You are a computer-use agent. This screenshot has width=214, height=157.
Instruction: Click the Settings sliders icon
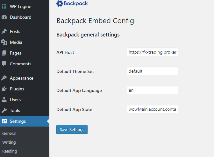point(4,121)
